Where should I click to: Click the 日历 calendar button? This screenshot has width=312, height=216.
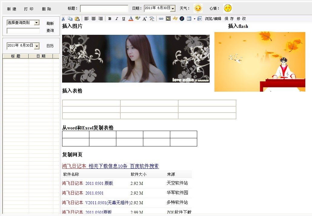[50, 46]
